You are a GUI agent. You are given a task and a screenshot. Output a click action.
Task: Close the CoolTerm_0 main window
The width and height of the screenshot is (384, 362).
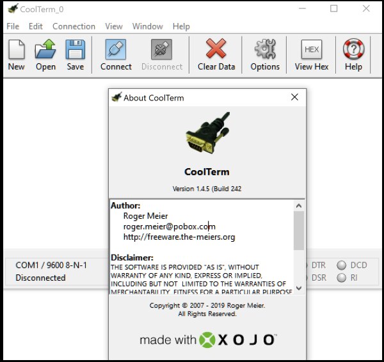click(366, 8)
